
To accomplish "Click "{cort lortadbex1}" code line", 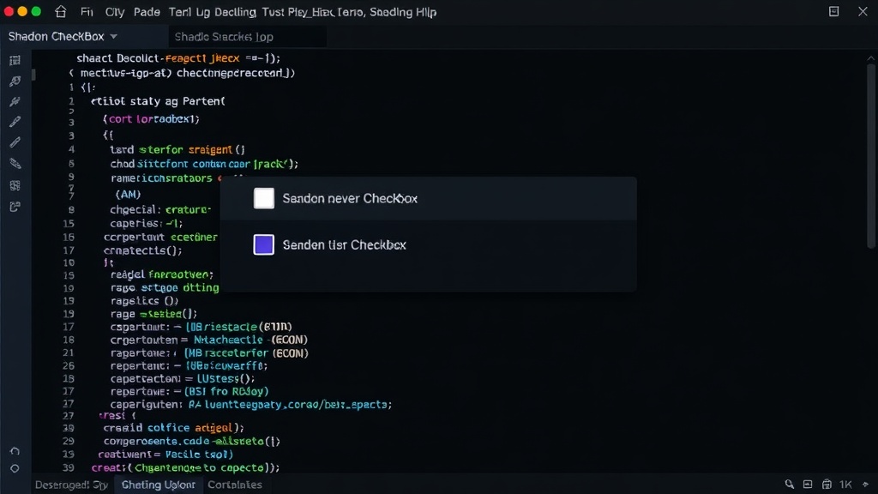I will pos(151,118).
